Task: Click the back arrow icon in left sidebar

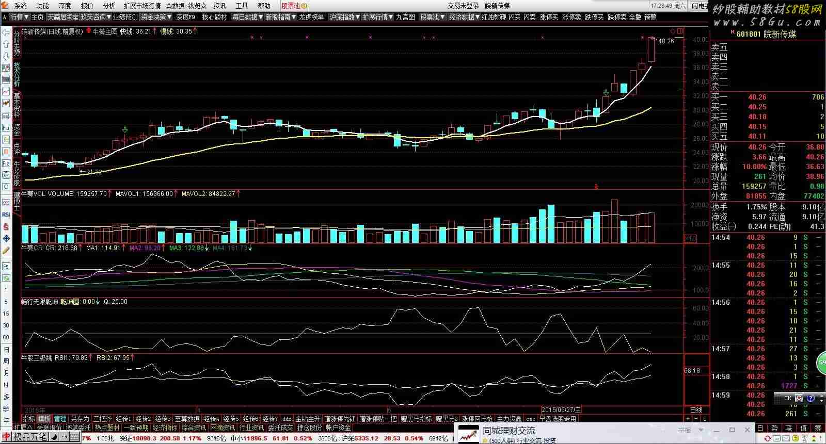Action: click(x=6, y=32)
